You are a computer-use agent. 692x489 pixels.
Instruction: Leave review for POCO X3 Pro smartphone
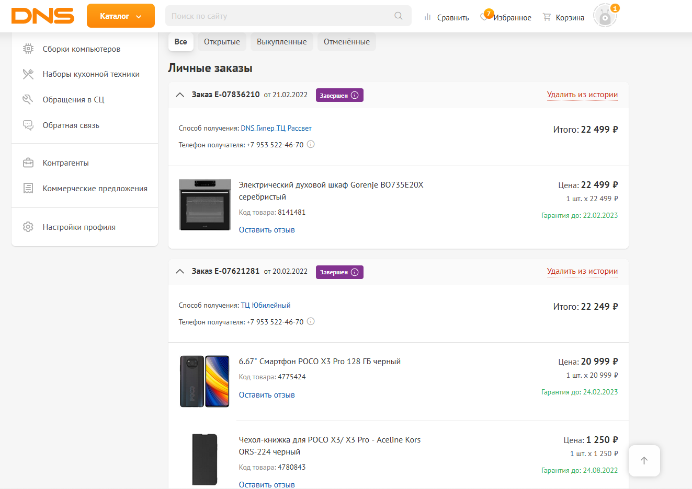pos(267,395)
